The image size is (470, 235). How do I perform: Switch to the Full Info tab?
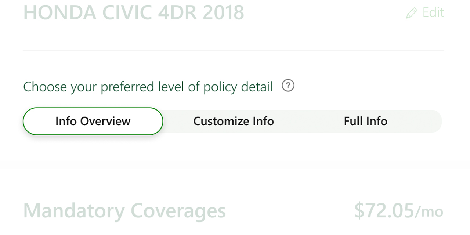click(x=365, y=121)
